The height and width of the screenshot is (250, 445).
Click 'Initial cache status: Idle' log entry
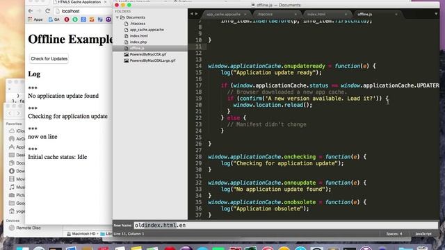(57, 157)
